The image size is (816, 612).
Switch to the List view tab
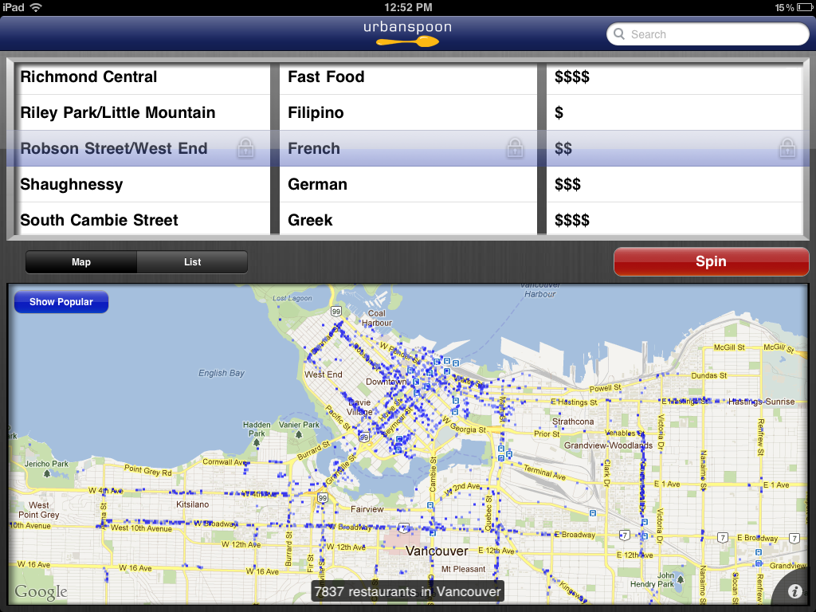[192, 262]
